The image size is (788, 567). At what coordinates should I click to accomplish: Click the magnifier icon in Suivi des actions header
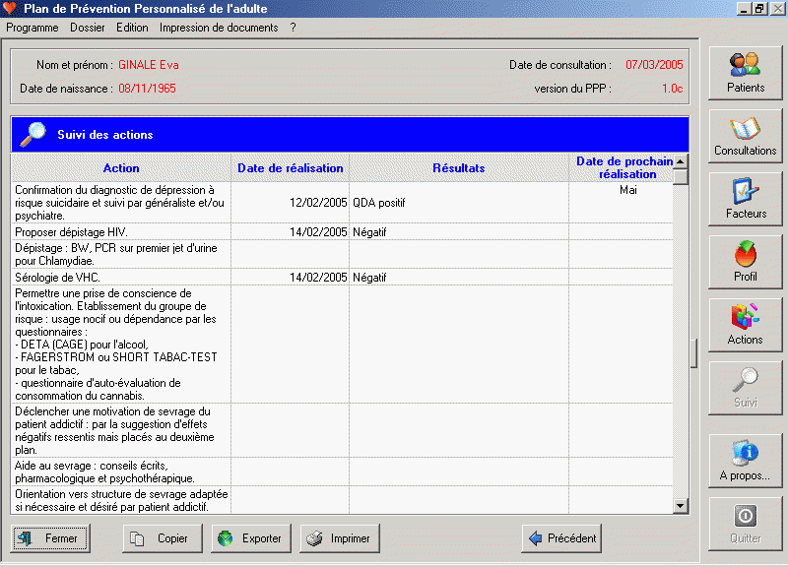33,134
